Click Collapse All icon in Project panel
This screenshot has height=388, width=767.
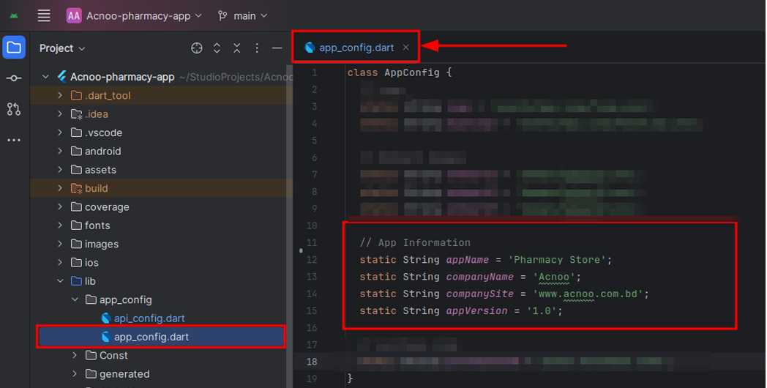click(236, 48)
